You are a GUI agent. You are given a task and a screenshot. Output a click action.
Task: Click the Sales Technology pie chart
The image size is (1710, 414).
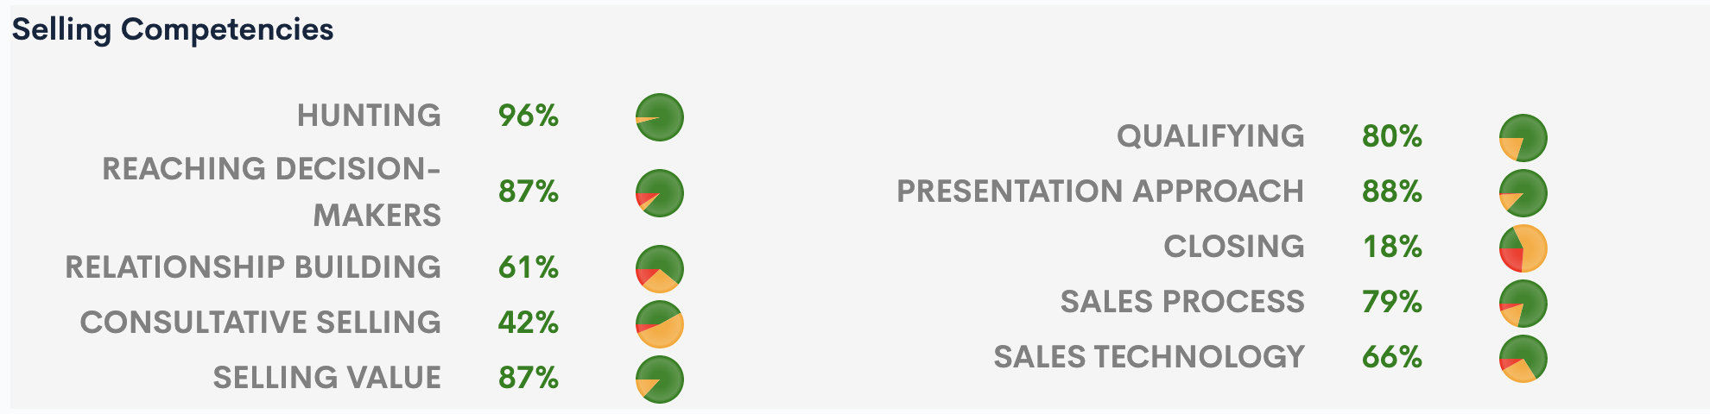[x=1523, y=359]
